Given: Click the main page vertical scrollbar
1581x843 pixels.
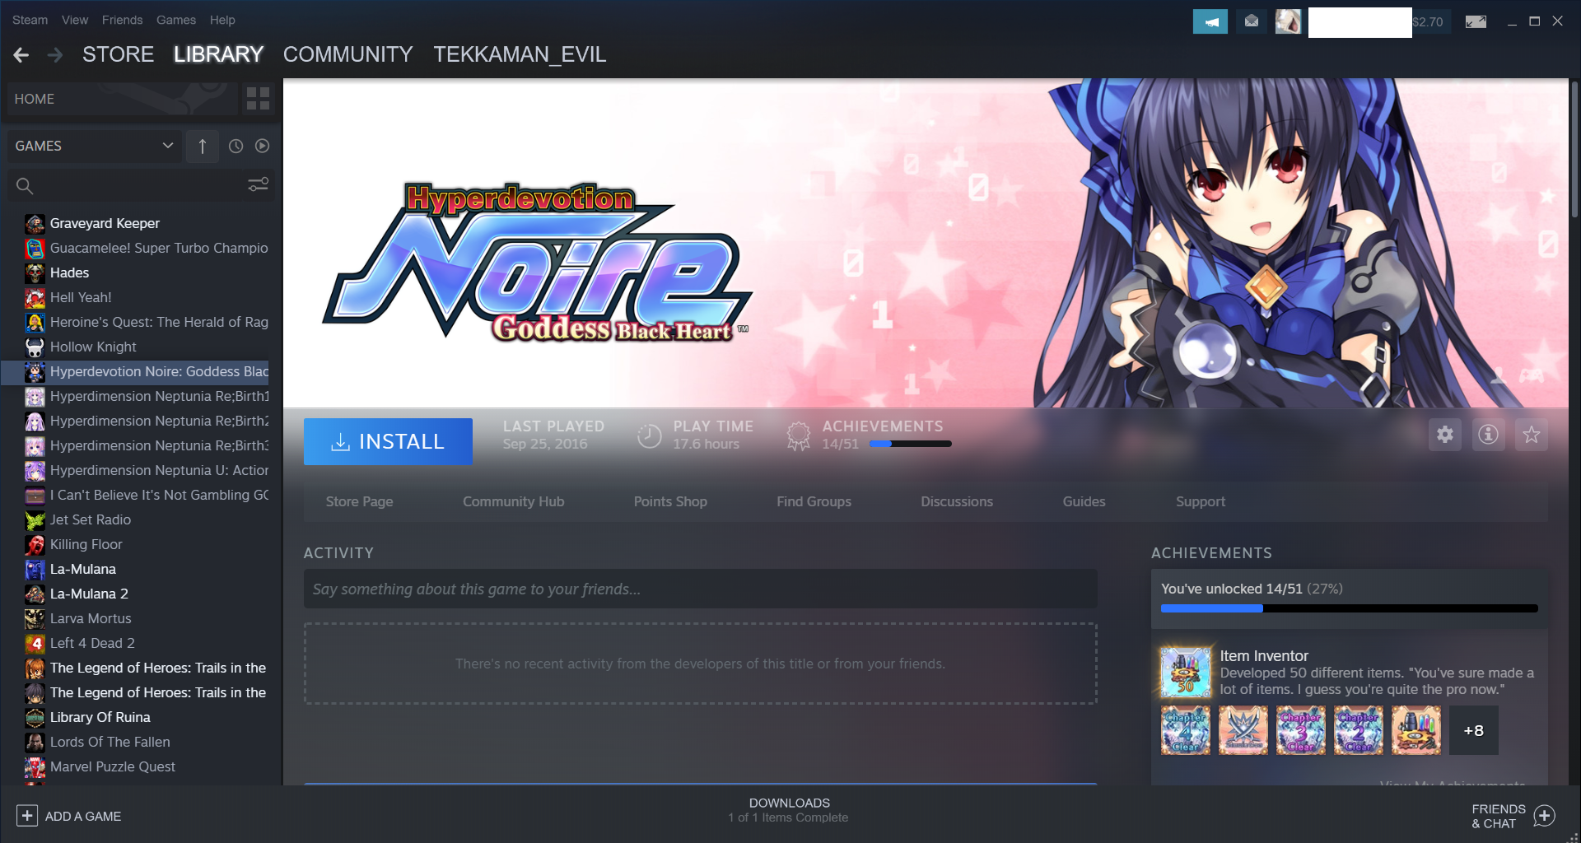Looking at the screenshot, I should [1574, 148].
